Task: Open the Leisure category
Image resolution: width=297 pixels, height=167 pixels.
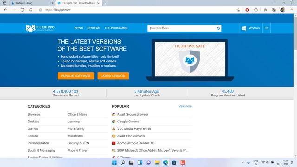Action: (33, 136)
